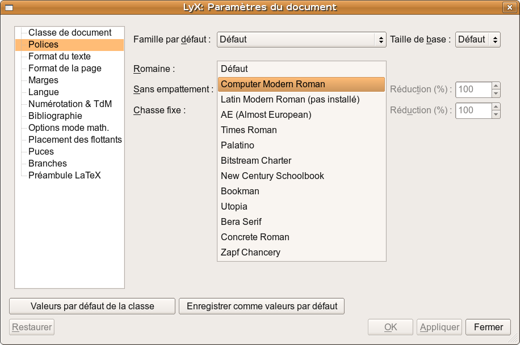
Task: Choose Zapf Chancery font option
Action: (250, 253)
